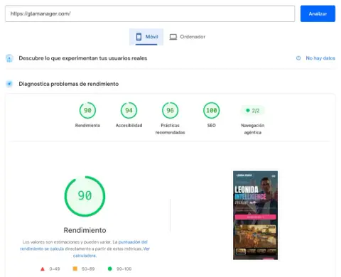The width and height of the screenshot is (341, 277).
Task: Click the heading Descubre lo que experimentan tus usuarios reales
Action: (x=83, y=58)
